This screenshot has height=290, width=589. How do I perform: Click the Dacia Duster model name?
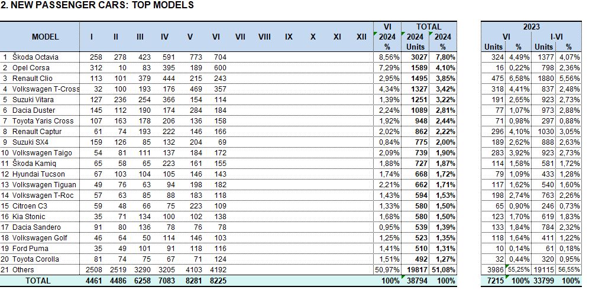[x=34, y=110]
